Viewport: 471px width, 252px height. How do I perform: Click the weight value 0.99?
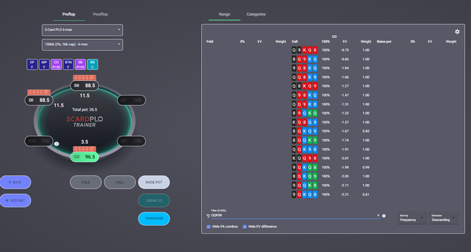point(366,167)
